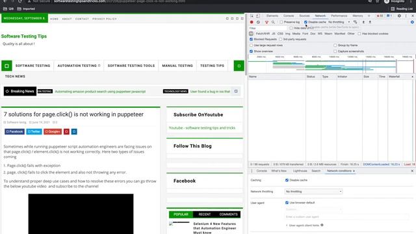This screenshot has width=416, height=234.
Task: Open DevTools settings gear icon
Action: [399, 16]
